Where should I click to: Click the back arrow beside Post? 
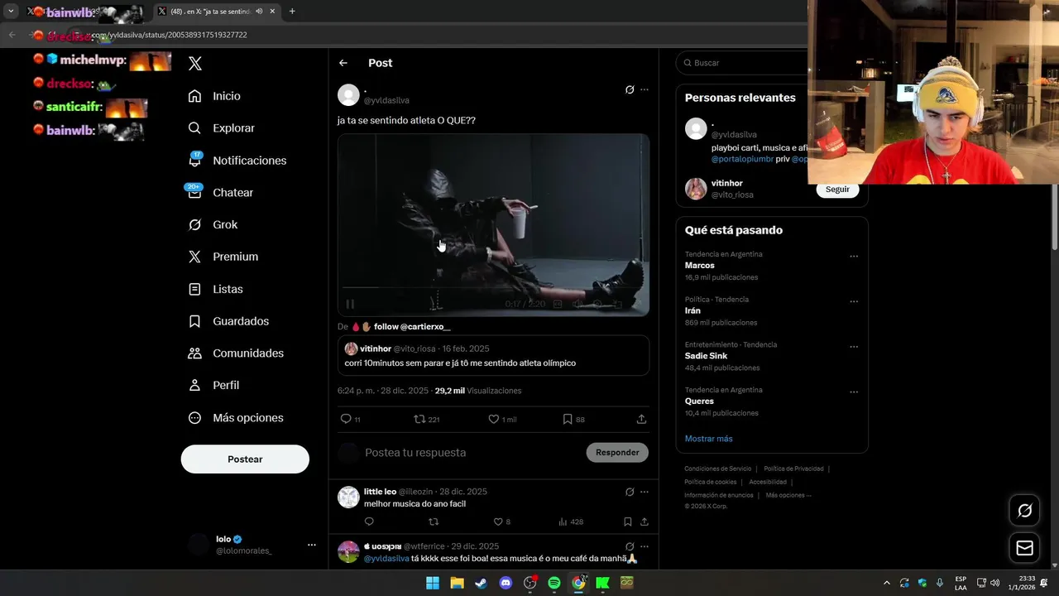point(343,63)
